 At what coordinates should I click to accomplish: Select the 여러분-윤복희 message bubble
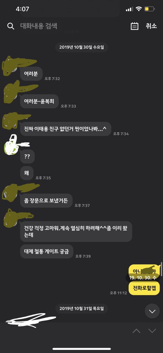(x=39, y=101)
